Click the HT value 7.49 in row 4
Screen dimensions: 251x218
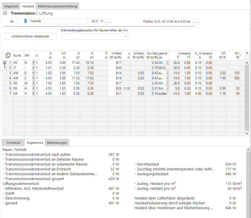coord(219,78)
